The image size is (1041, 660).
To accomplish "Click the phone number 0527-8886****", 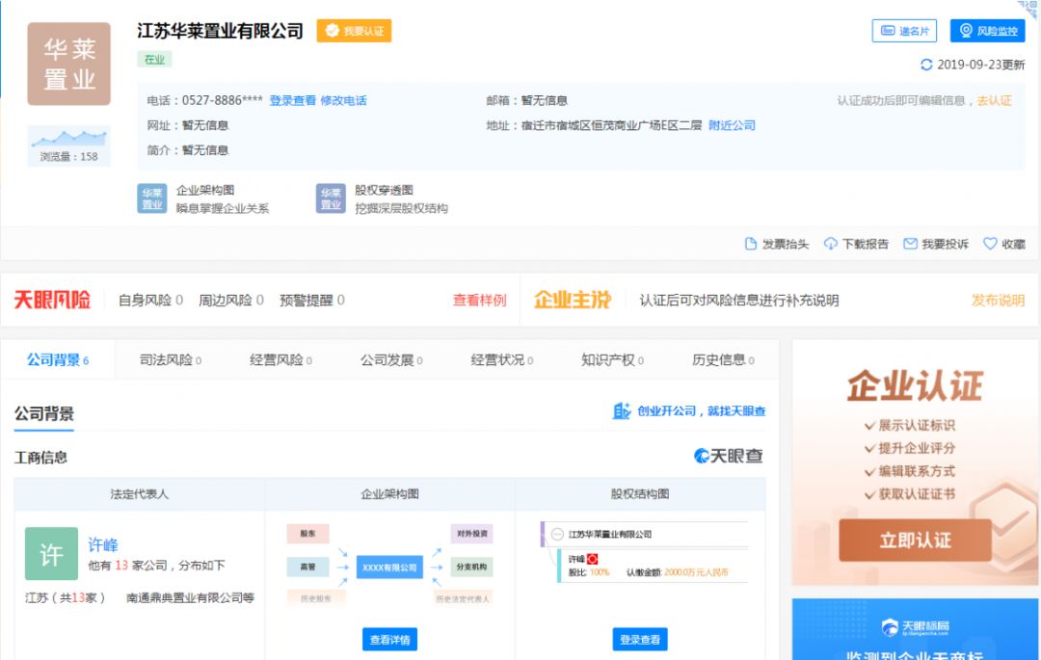I will click(223, 100).
